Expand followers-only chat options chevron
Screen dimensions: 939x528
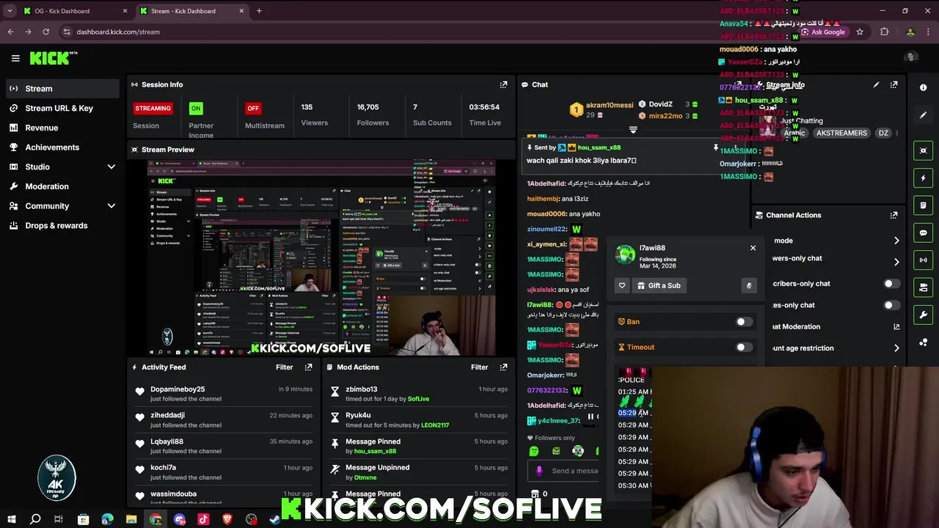coord(896,261)
